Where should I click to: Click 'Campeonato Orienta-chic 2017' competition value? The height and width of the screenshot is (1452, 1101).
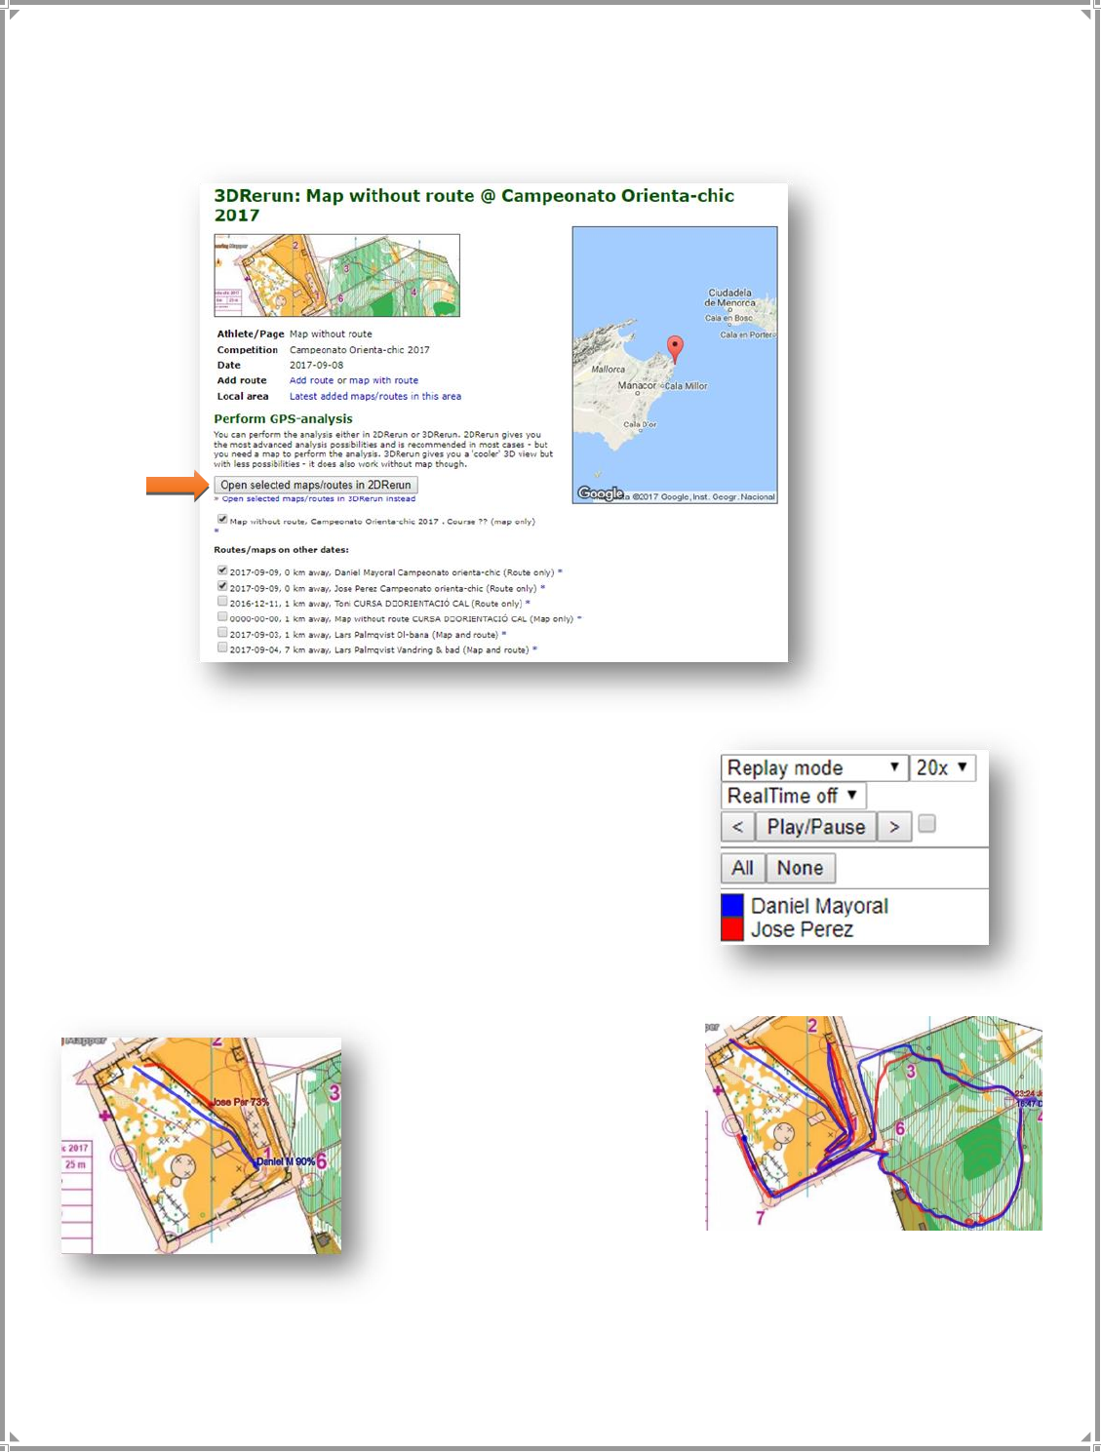coord(359,349)
